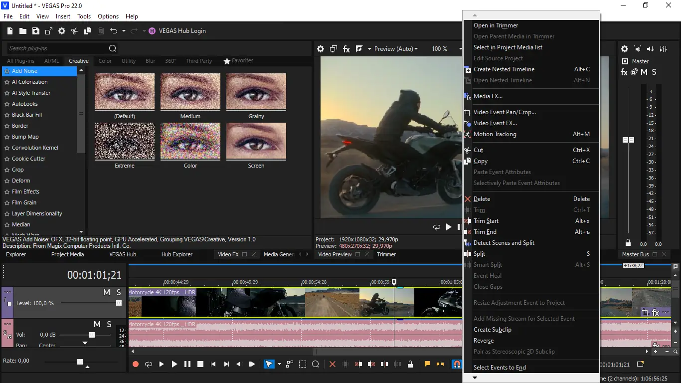Click the Zoom magnifier edit tool
Viewport: 681px width, 383px height.
coord(316,365)
